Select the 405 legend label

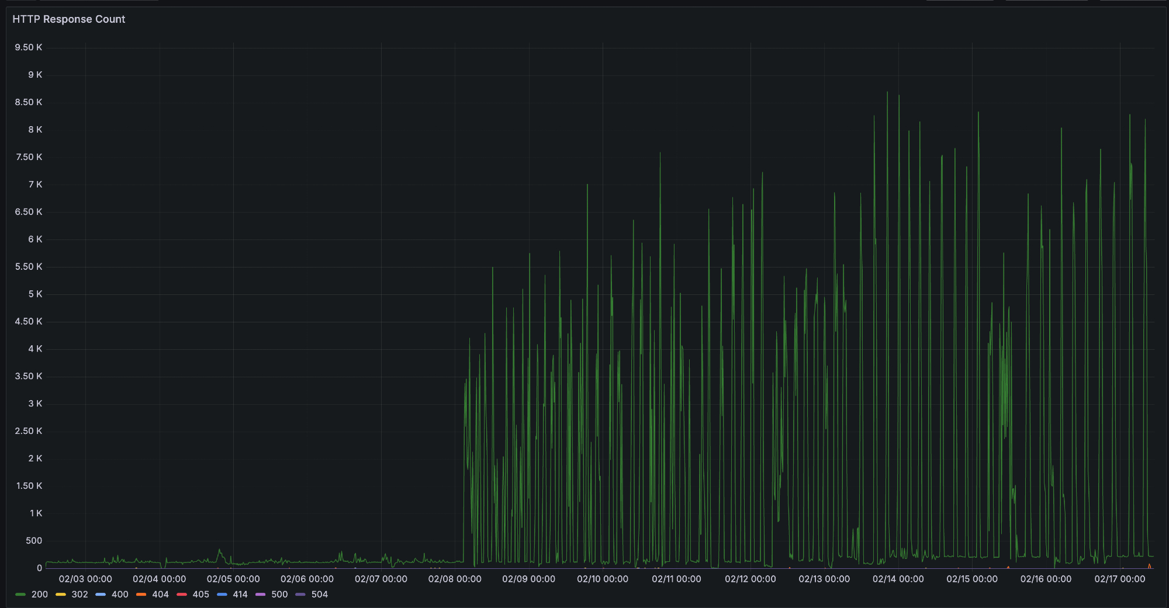(x=200, y=595)
